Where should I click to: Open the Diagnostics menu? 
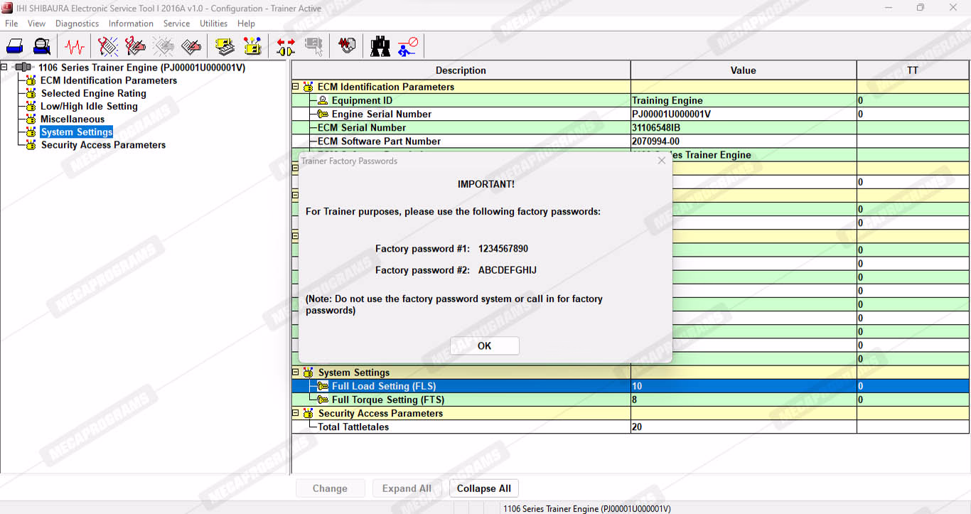point(77,23)
